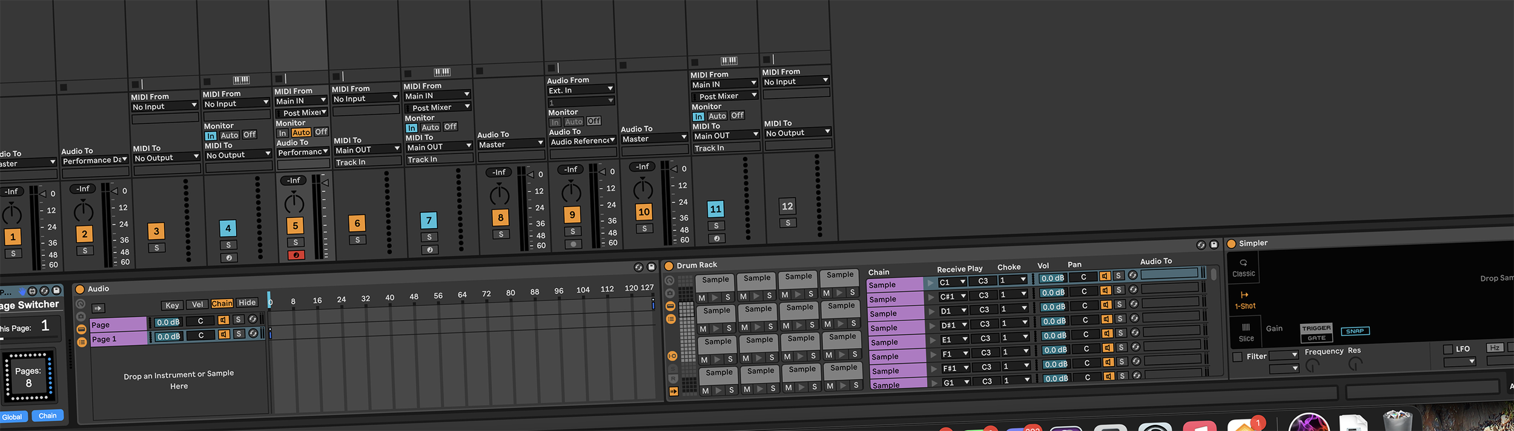Open Simpler Filter type dropdown
Viewport: 1514px width, 431px height.
click(1283, 355)
